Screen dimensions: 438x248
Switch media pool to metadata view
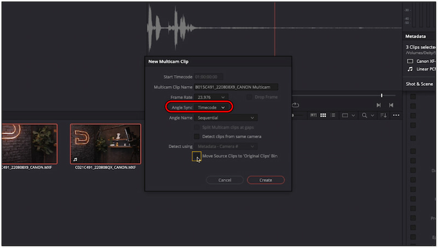[314, 116]
